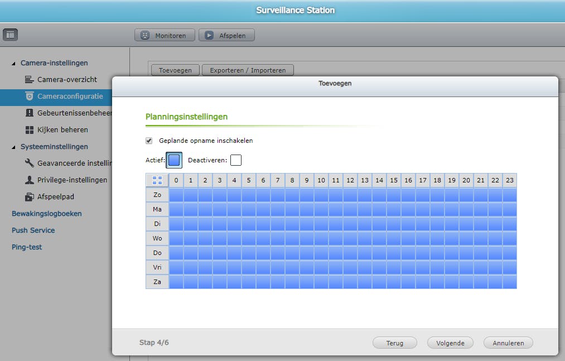The image size is (565, 361).
Task: Select hour column header 9
Action: pyautogui.click(x=307, y=180)
